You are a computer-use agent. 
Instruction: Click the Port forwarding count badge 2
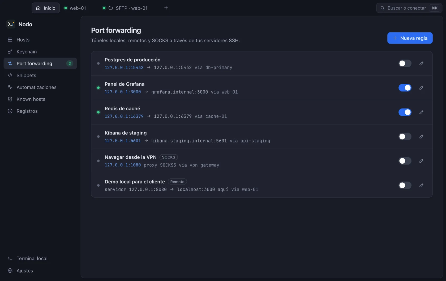pos(70,64)
